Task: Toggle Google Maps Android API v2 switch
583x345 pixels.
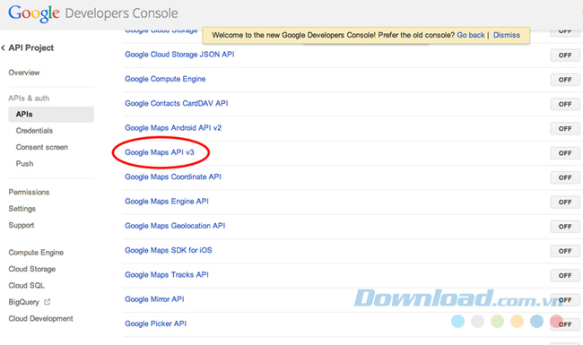Action: [565, 129]
